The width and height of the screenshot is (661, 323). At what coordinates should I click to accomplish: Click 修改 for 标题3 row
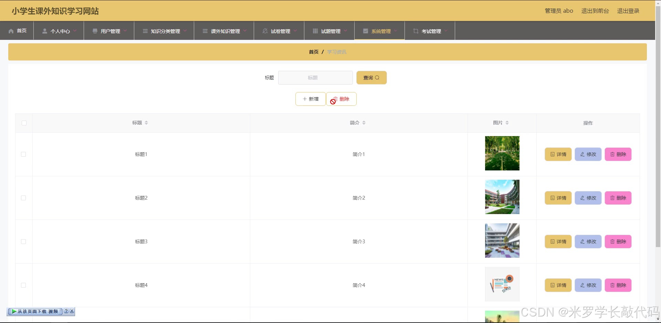pos(588,242)
